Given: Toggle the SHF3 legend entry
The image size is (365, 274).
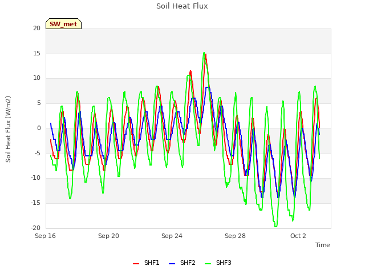Looking at the screenshot, I should coord(218,263).
